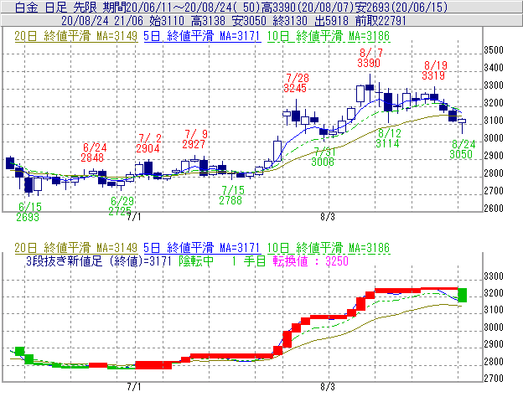Click the 終3130 closing price value

pyautogui.click(x=289, y=21)
